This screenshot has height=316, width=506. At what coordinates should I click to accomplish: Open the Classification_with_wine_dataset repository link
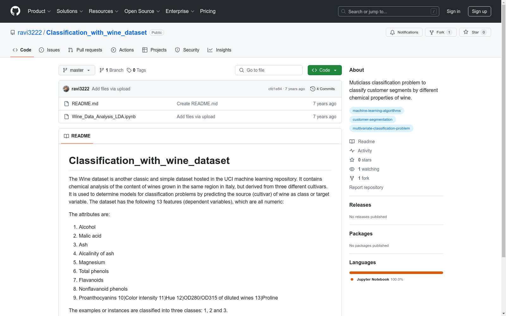click(x=96, y=33)
